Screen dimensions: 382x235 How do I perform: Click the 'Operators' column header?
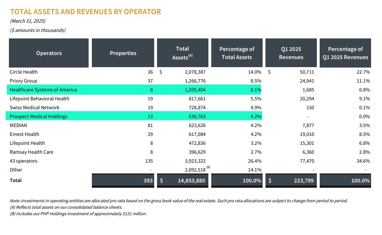[49, 53]
